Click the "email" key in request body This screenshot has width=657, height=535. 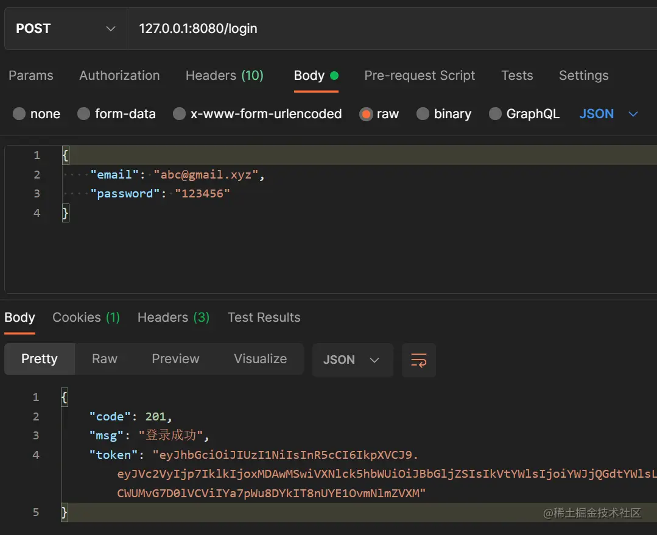(114, 174)
